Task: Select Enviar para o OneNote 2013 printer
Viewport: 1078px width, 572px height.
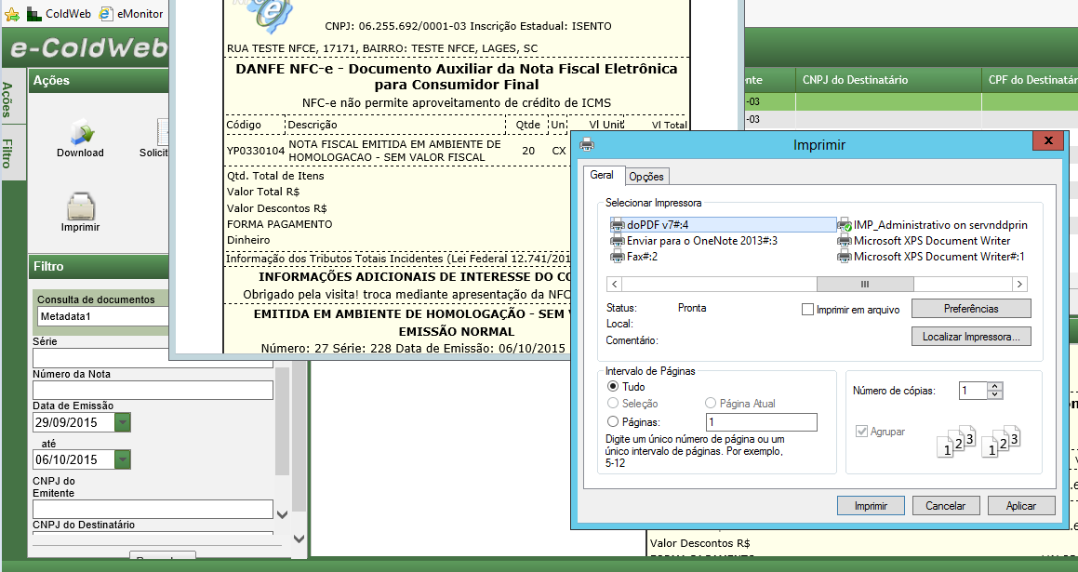Action: coord(700,241)
